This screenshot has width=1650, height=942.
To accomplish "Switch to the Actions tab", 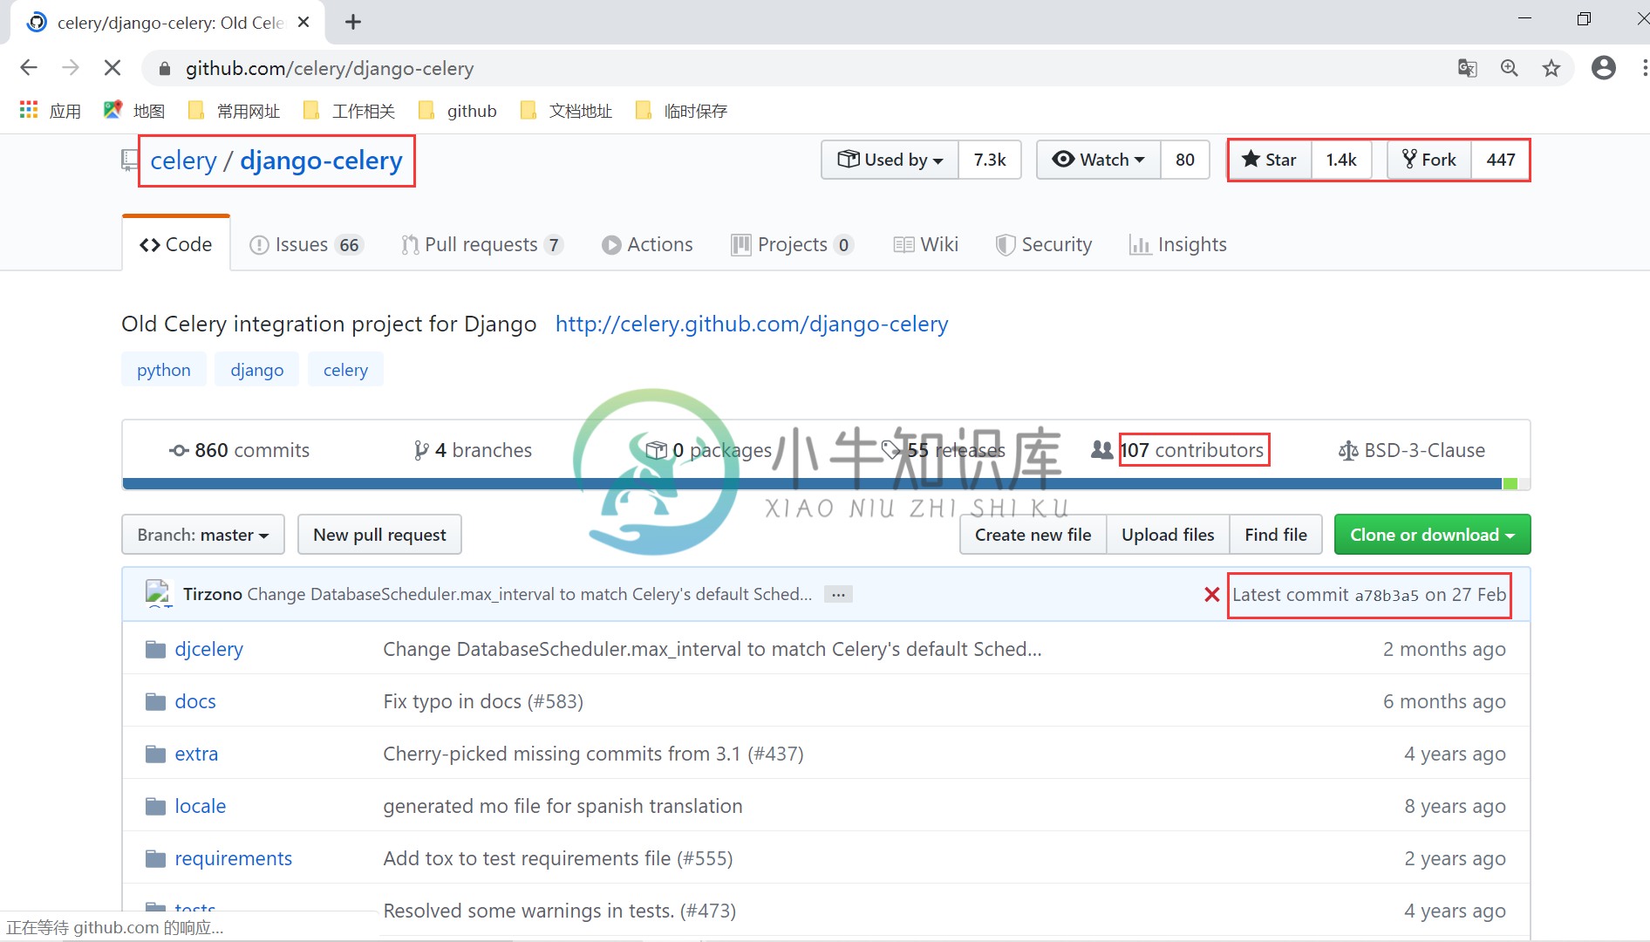I will 647,244.
